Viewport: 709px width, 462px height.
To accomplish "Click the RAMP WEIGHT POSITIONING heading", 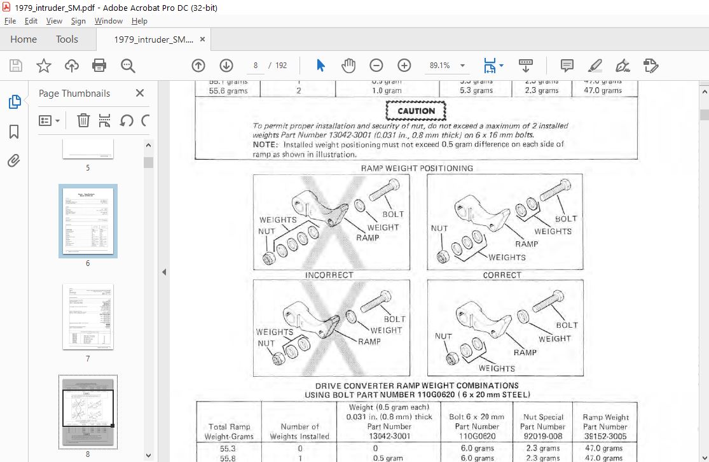I will click(x=417, y=169).
